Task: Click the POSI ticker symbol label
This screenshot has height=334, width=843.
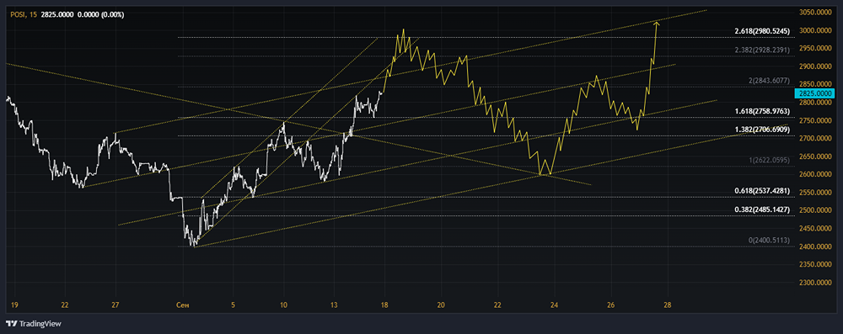Action: click(x=18, y=15)
